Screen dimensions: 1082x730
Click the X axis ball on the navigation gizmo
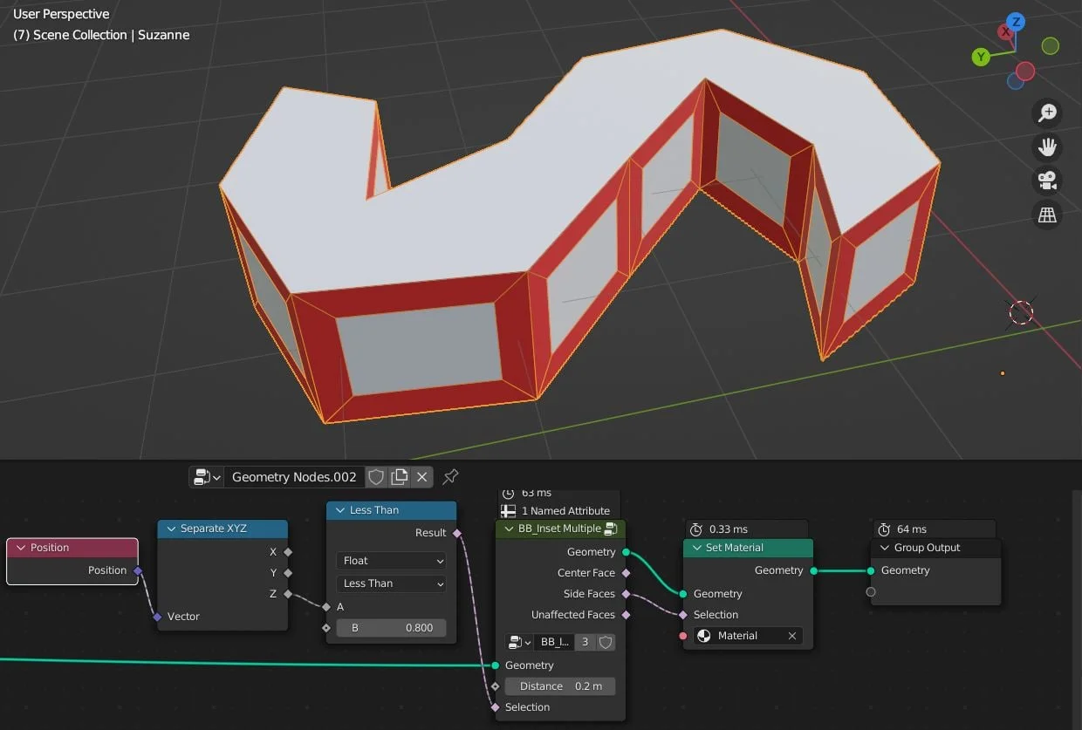coord(1004,31)
